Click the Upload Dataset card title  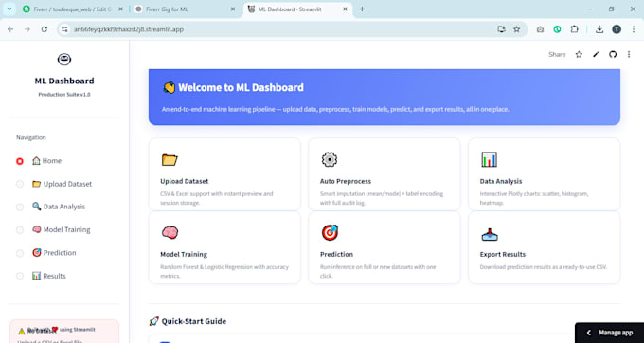185,181
